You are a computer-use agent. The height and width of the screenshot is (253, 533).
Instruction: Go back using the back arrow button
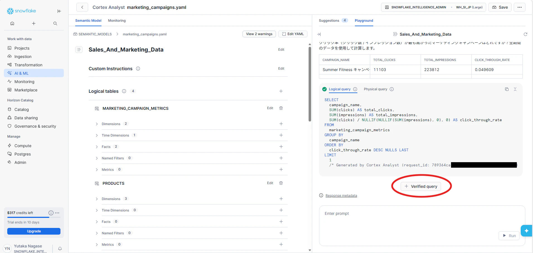[x=82, y=7]
